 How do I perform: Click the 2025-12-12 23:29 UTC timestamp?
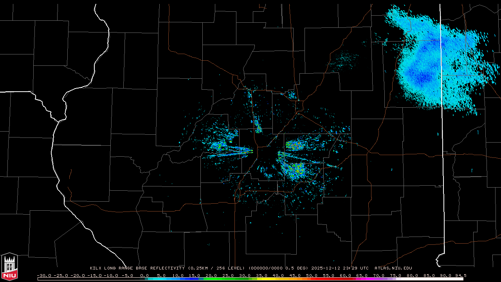click(x=340, y=268)
